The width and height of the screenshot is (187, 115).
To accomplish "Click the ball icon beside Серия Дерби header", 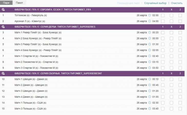I will click(3, 27).
